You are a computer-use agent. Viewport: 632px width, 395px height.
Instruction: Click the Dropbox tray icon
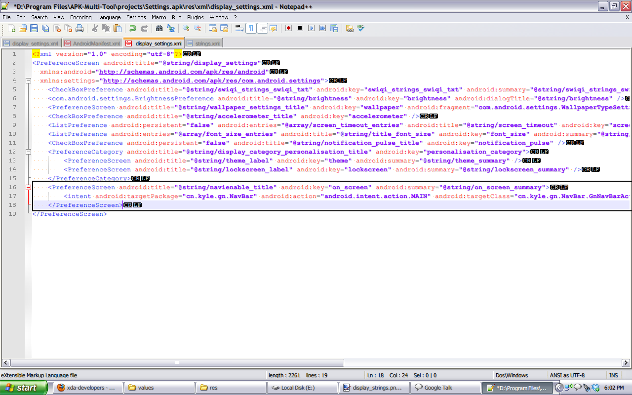click(595, 388)
